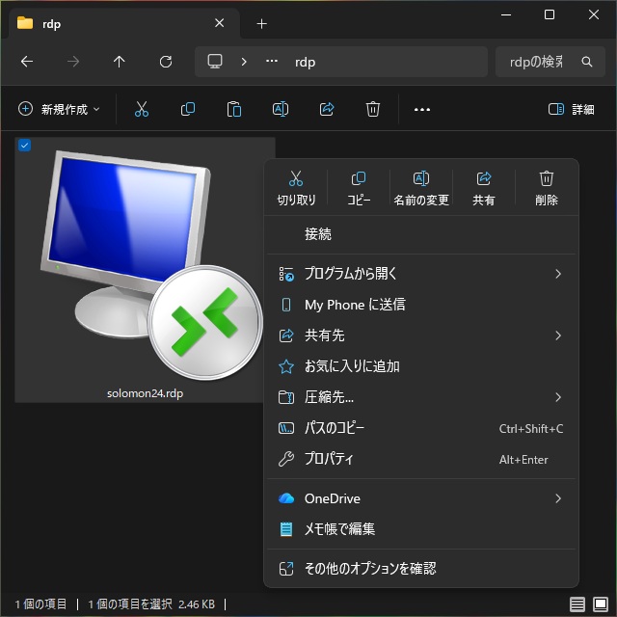Select 接続 from the context menu
This screenshot has width=617, height=617.
click(318, 234)
